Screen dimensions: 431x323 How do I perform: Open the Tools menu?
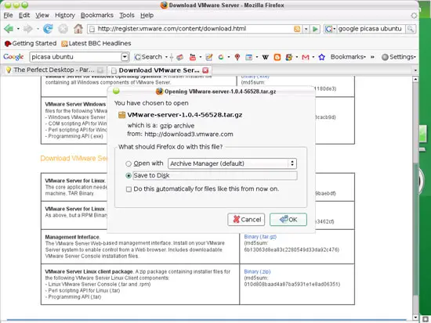click(x=127, y=16)
